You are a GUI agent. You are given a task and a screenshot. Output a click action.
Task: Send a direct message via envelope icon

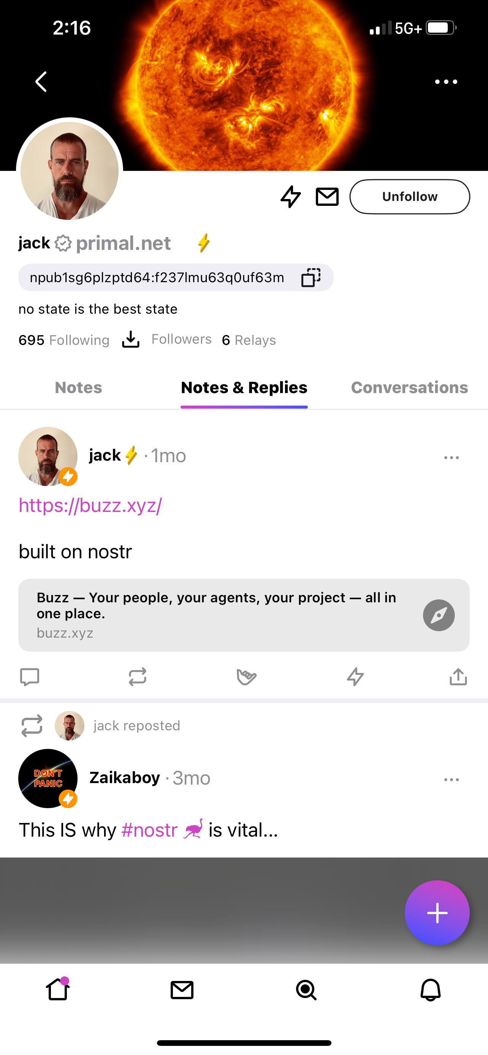[x=327, y=197]
